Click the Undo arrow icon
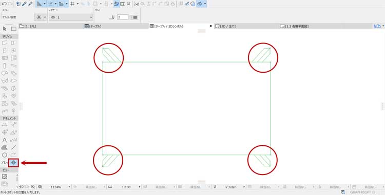The image size is (385, 195). point(4,4)
